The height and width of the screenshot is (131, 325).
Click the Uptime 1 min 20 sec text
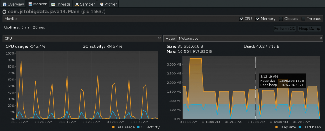pos(25,27)
